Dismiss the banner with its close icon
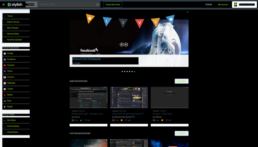258x147 pixels. coord(188,12)
